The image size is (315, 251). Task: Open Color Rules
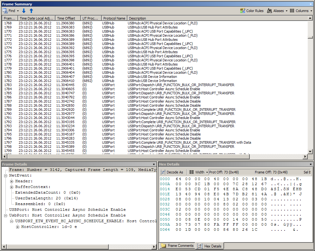point(252,11)
